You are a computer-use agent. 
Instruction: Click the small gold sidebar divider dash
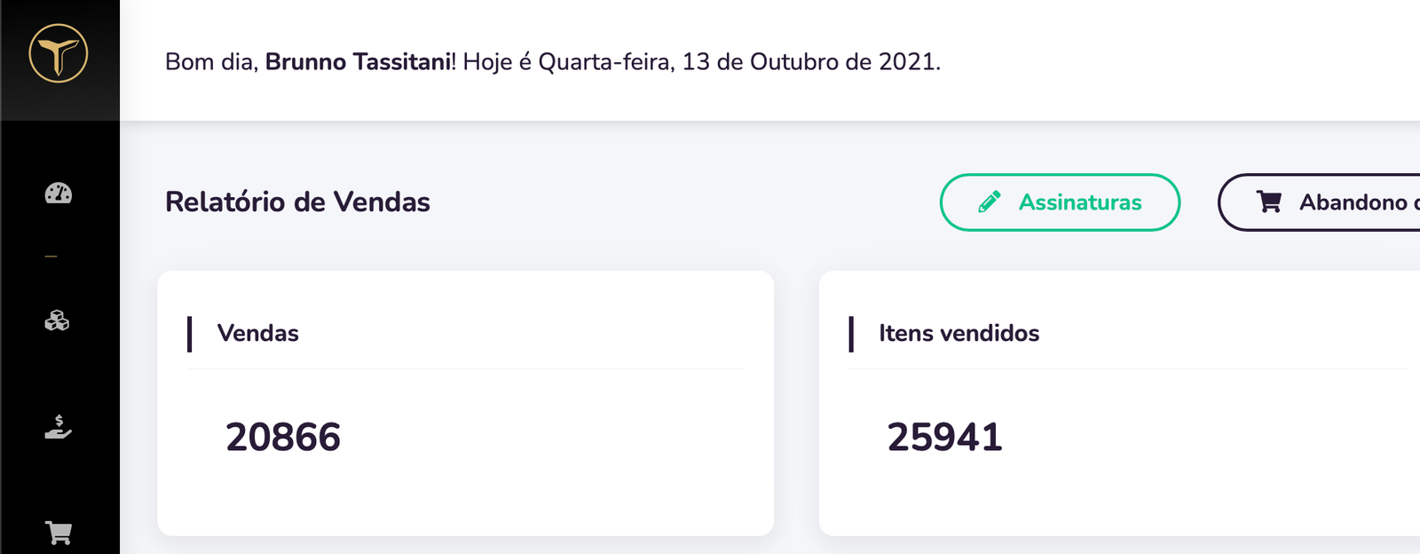click(x=51, y=257)
